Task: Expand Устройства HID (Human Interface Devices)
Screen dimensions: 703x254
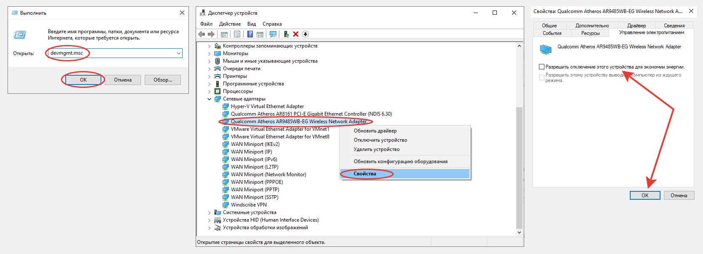Action: [210, 220]
